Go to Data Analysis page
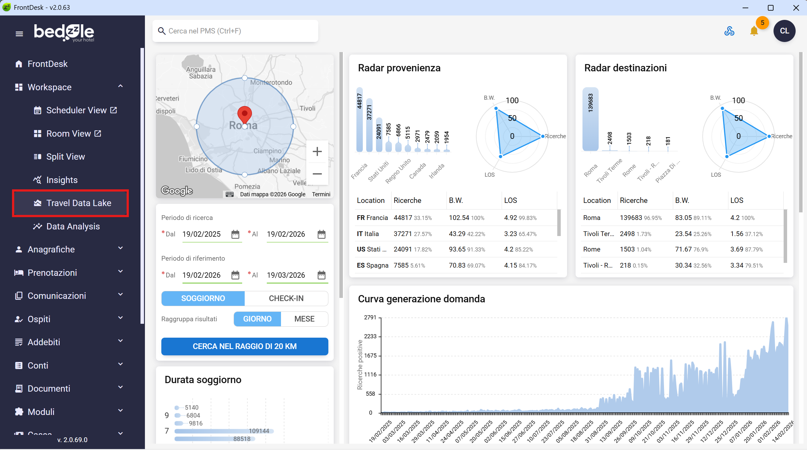 click(73, 226)
